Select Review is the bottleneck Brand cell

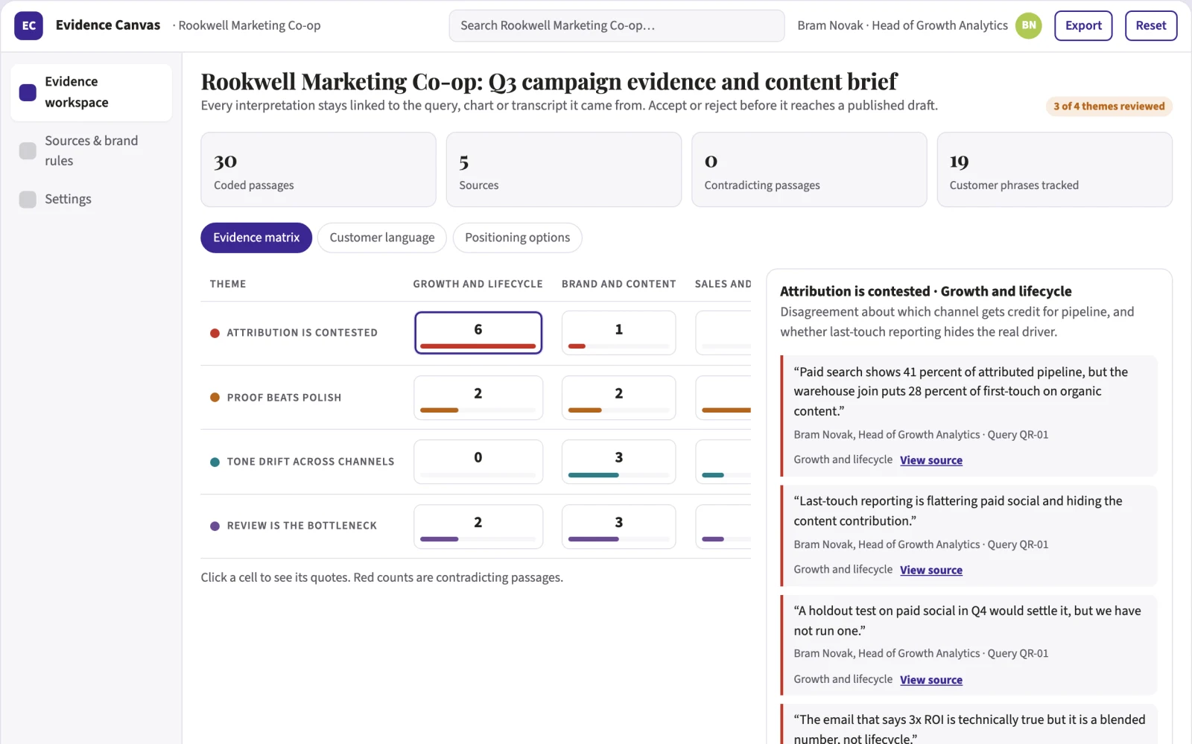[619, 527]
